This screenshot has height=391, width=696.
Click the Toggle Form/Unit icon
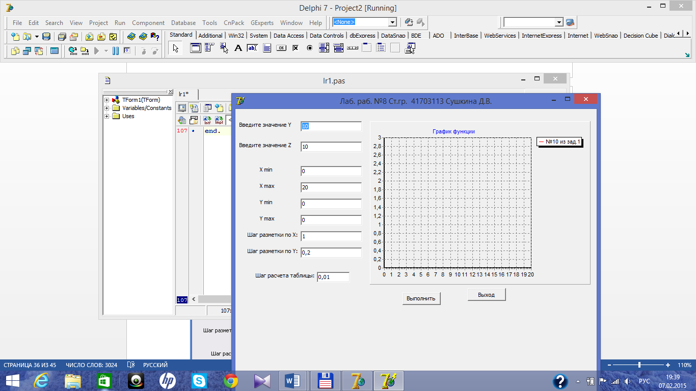pyautogui.click(x=39, y=51)
